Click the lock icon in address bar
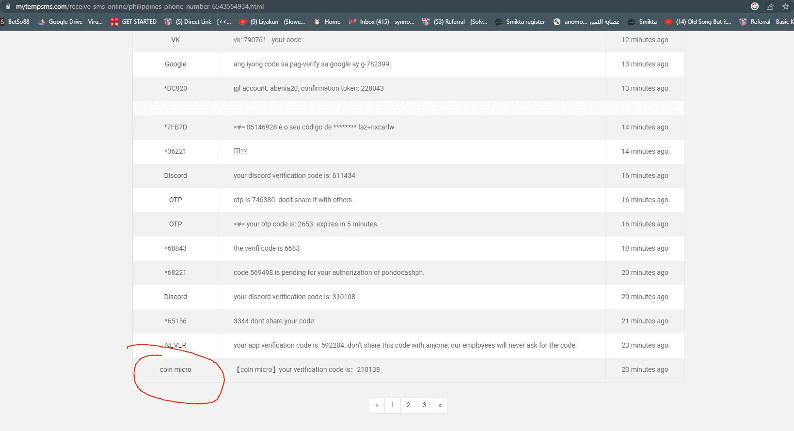Viewport: 794px width, 431px height. click(8, 6)
